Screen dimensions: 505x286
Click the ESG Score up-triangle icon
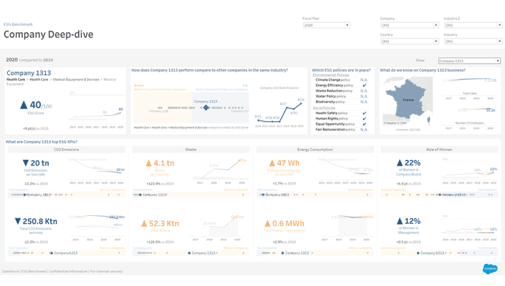click(24, 105)
